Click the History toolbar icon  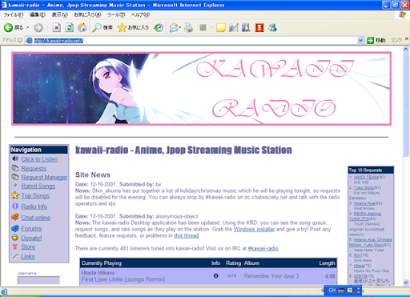pyautogui.click(x=159, y=27)
